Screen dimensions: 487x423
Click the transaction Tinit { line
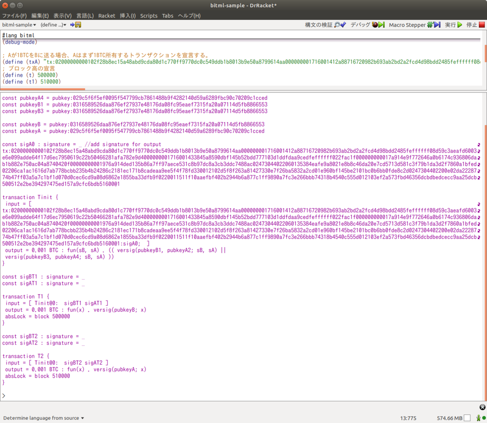(30, 197)
